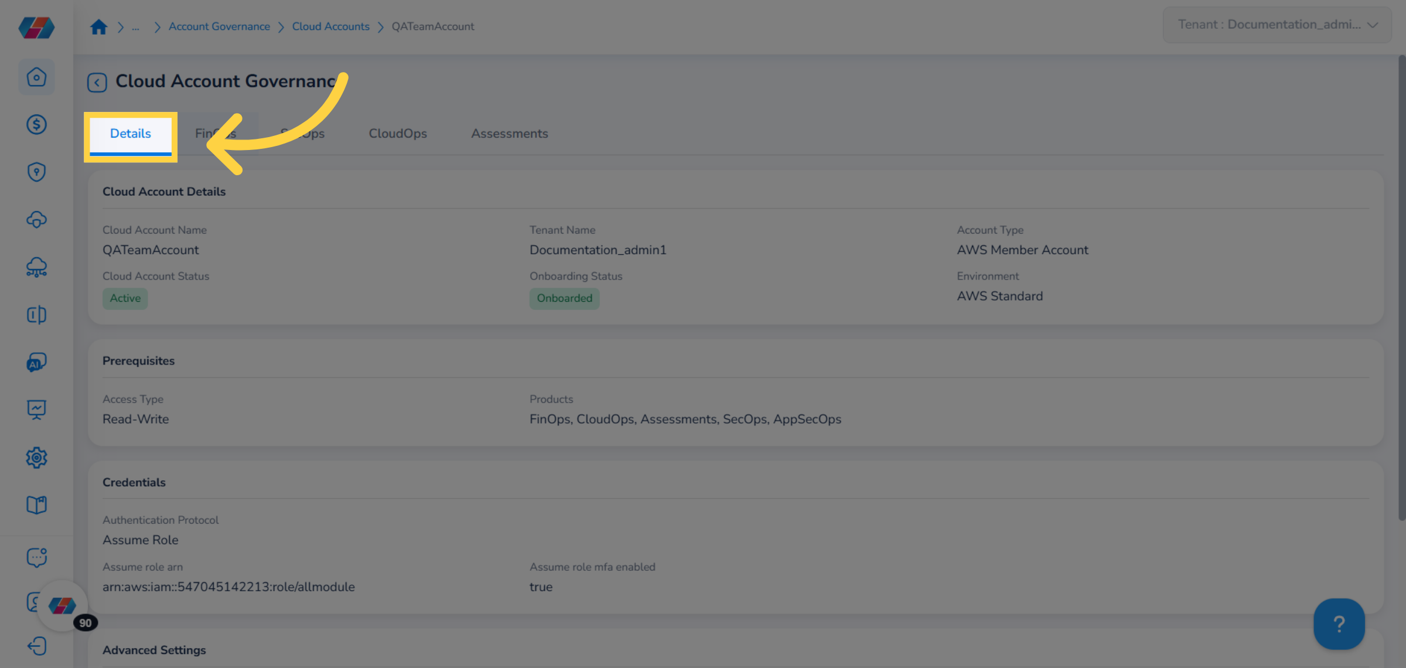Expand the breadcrumb ellipsis menu

(135, 26)
